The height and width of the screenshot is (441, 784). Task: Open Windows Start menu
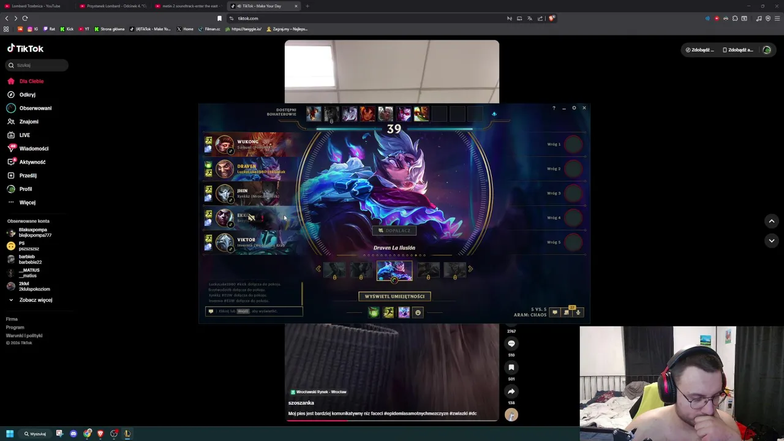[x=10, y=434]
